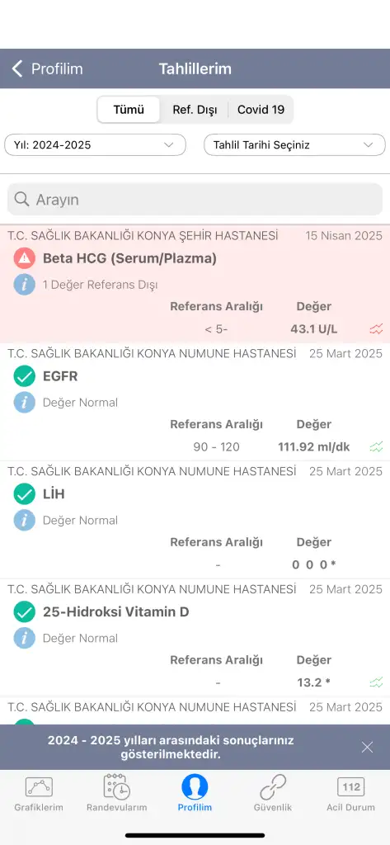Open the 25-Hidroksi Vitamin D result
This screenshot has height=845, width=390.
coord(195,638)
